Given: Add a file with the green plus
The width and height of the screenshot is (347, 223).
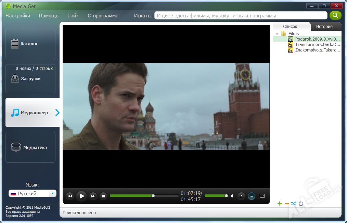Looking at the screenshot, I should [x=280, y=204].
